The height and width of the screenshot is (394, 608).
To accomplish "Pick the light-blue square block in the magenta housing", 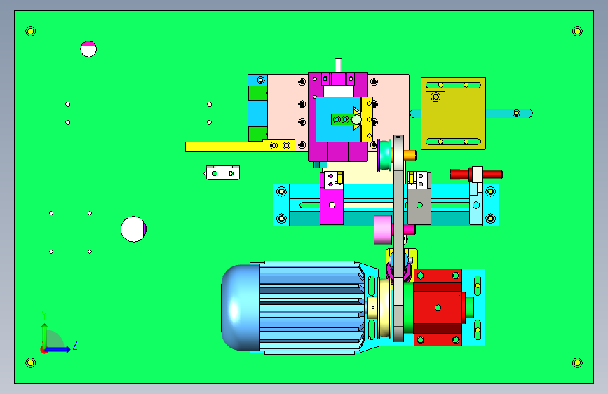I will tap(338, 119).
